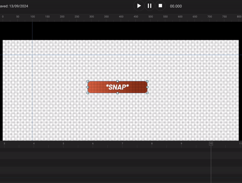Click timeline ruler mark 6

93,144
